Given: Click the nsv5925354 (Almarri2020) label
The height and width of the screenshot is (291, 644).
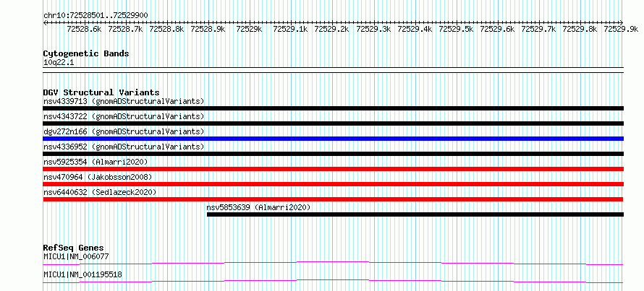Looking at the screenshot, I should [96, 162].
